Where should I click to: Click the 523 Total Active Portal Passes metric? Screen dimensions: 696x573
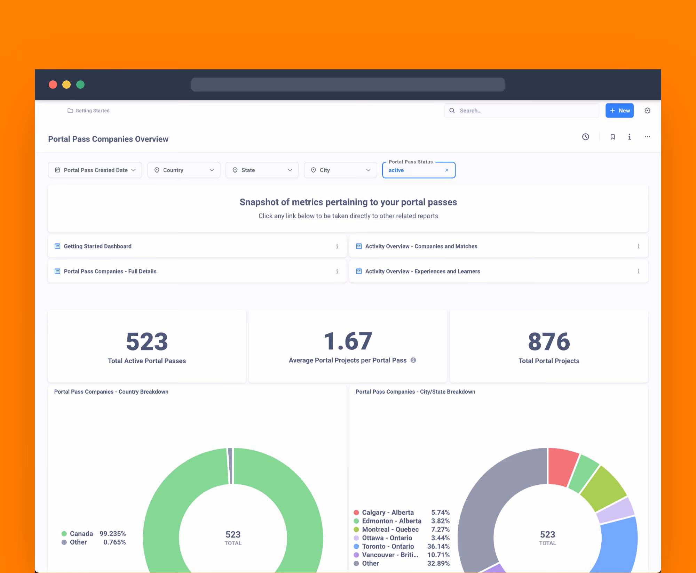coord(147,341)
